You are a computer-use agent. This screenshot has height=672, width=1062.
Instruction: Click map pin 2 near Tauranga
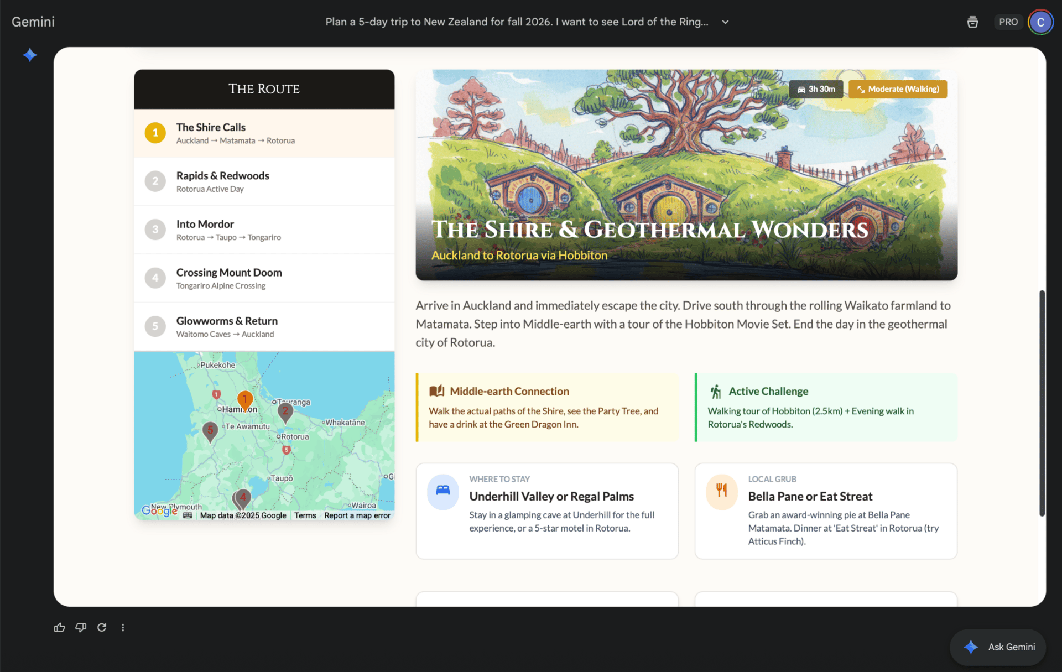[x=285, y=411]
